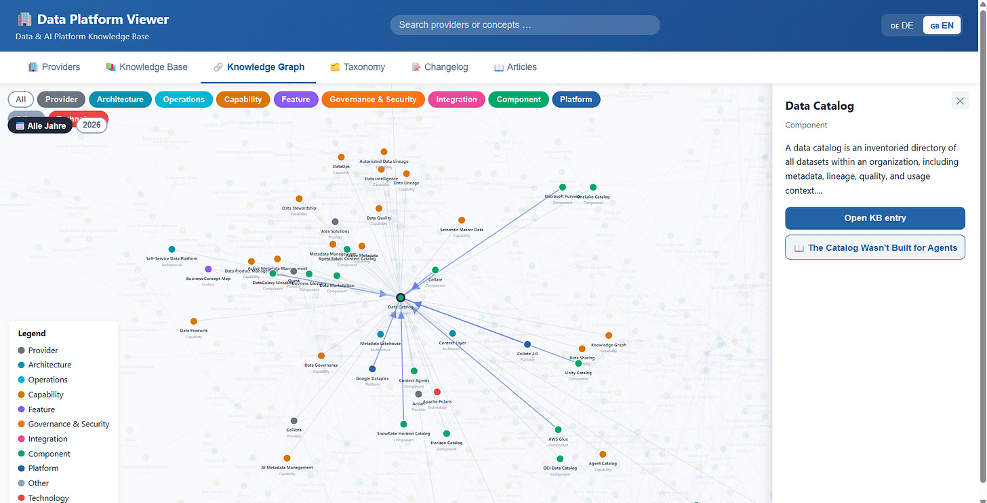The height and width of the screenshot is (503, 987).
Task: Click the Collate 2.0 platform node
Action: [x=527, y=344]
